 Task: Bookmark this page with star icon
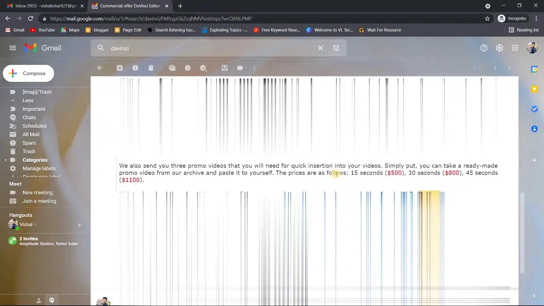pyautogui.click(x=487, y=19)
